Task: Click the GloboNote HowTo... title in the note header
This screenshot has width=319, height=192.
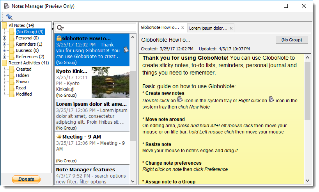Action: tap(166, 40)
